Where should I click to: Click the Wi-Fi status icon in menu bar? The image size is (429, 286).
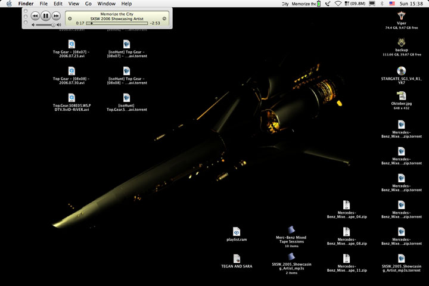click(338, 4)
